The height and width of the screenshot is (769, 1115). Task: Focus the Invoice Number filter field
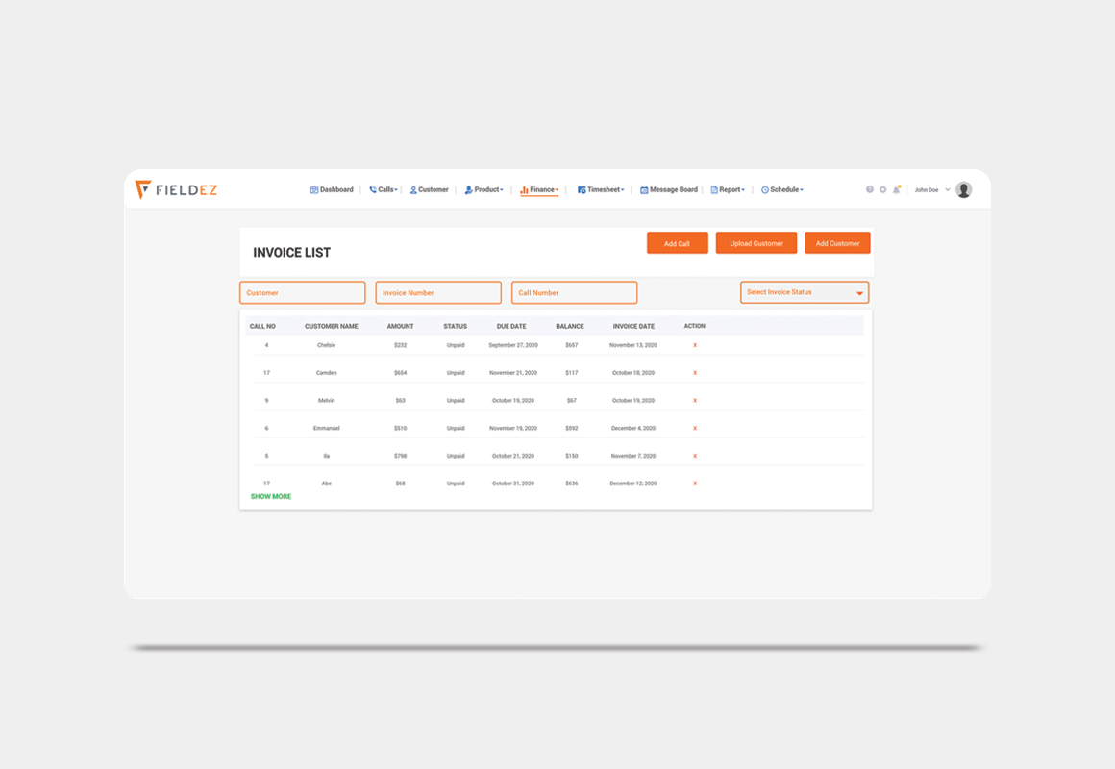coord(438,293)
